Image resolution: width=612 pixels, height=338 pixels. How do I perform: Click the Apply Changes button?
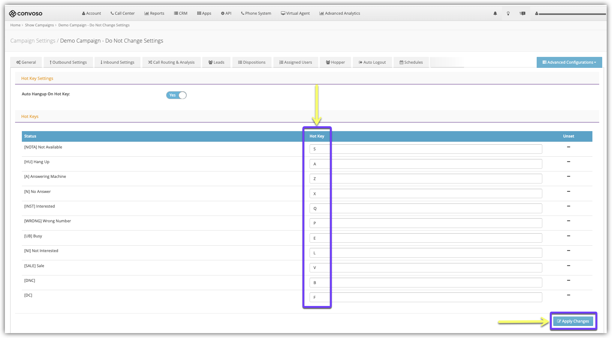point(573,321)
